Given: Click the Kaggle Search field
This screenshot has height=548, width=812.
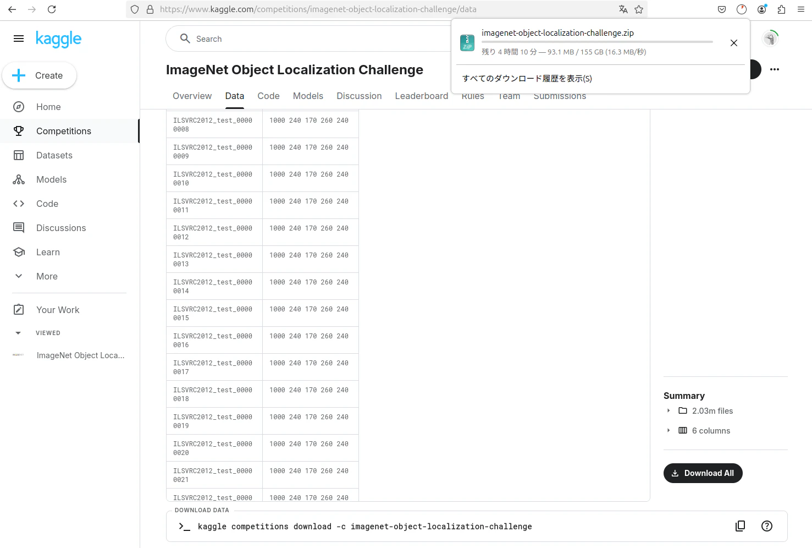Looking at the screenshot, I should click(x=308, y=39).
